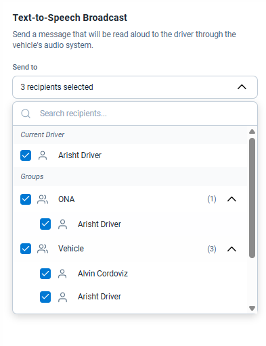This screenshot has width=266, height=346.
Task: Uncheck Arisht Driver under Current Driver
Action: tap(26, 155)
